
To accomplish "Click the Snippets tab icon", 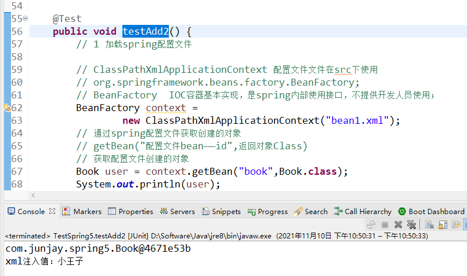I will click(205, 211).
